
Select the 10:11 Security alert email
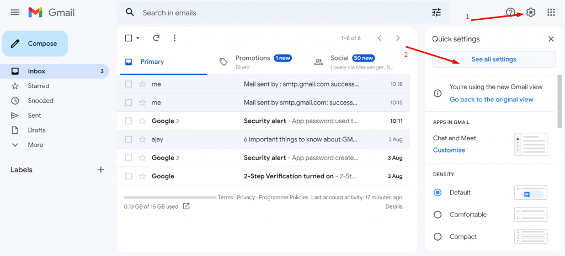(129, 121)
